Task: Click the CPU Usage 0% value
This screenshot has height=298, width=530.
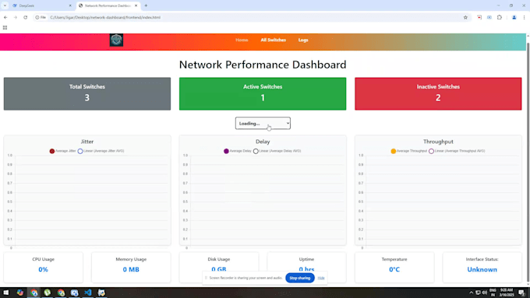Action: coord(44,269)
